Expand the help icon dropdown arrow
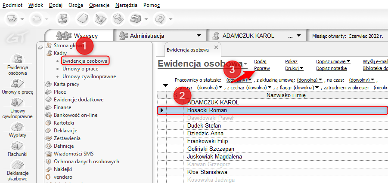 (170, 19)
